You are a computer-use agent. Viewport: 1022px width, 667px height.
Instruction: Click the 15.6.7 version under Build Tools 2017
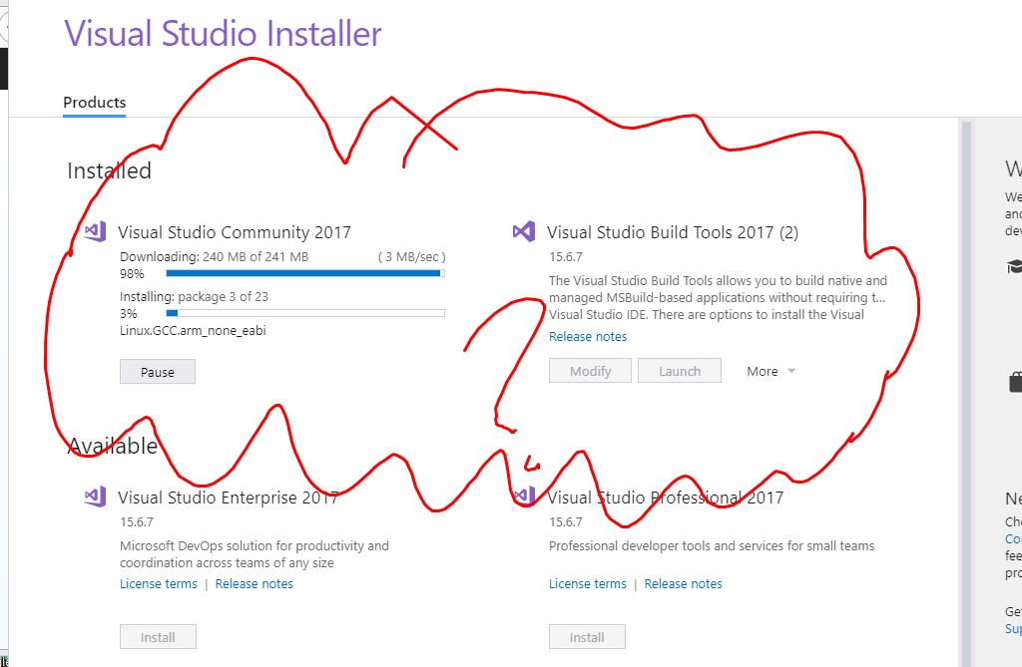(x=566, y=256)
